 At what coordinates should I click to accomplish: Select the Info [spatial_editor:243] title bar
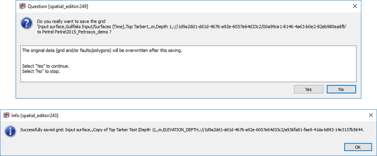[x=183, y=115]
